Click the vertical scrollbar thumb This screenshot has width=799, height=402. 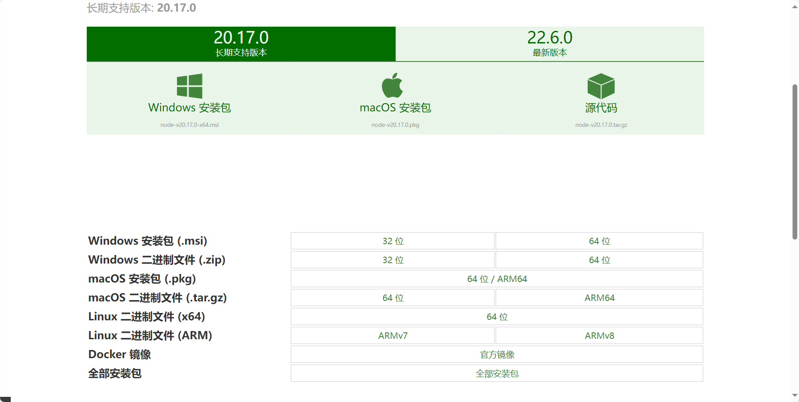click(x=795, y=161)
